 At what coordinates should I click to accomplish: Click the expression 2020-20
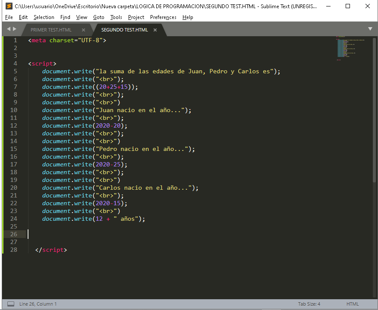[108, 125]
